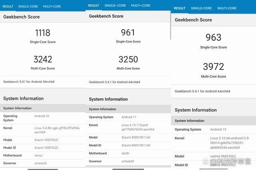This screenshot has height=171, width=256.
Task: Open SINGLE-CORE tab in the realme RMX3562 panel
Action: click(202, 8)
